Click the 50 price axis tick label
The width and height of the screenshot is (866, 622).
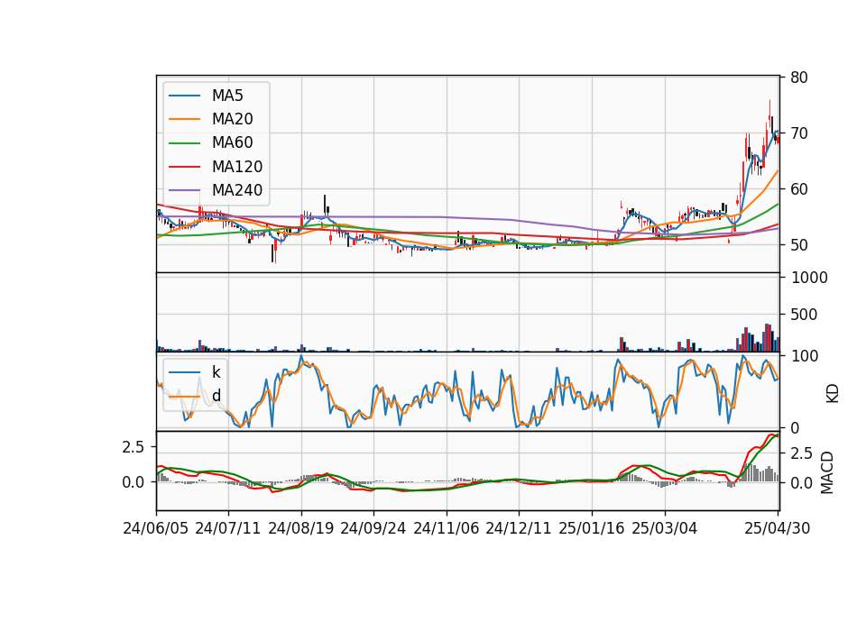798,245
